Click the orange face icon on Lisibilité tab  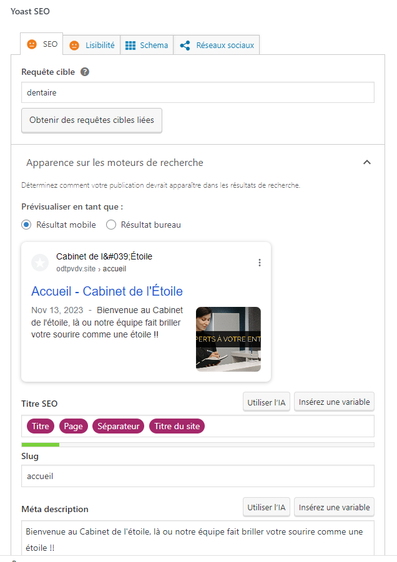(x=74, y=46)
